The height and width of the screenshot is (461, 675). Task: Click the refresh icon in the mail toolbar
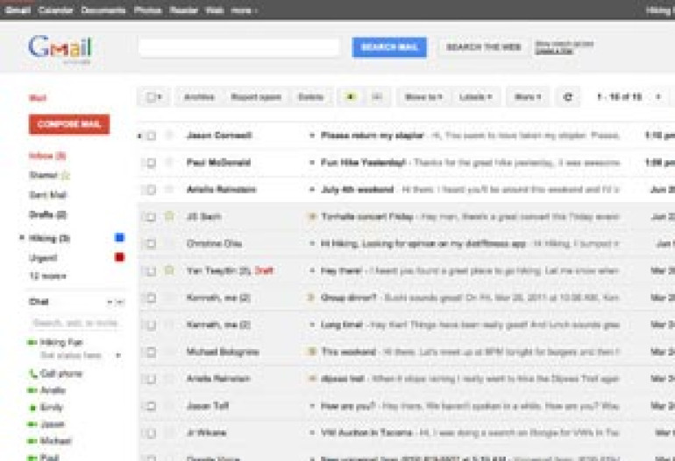[x=568, y=97]
